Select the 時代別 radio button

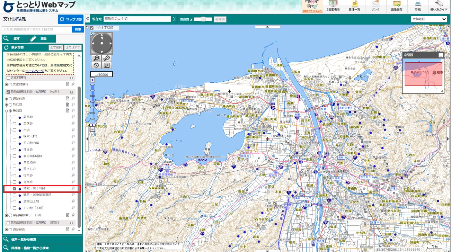tap(10, 105)
